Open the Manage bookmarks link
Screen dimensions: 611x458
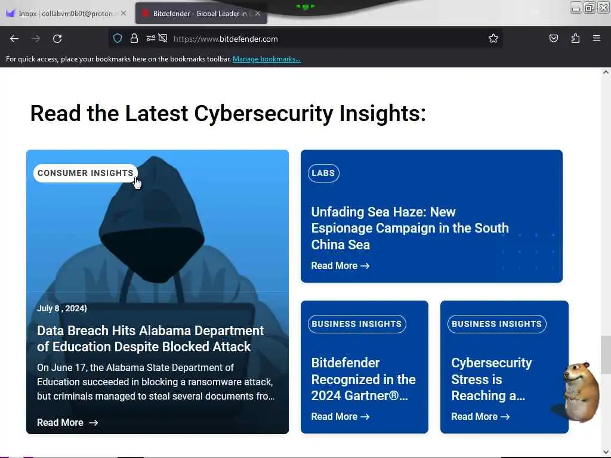pyautogui.click(x=267, y=59)
